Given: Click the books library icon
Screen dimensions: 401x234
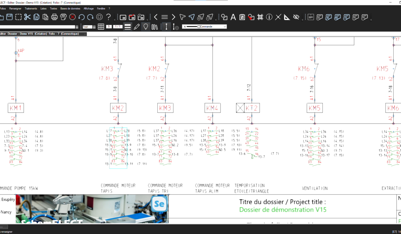Looking at the screenshot, I should pos(154,27).
